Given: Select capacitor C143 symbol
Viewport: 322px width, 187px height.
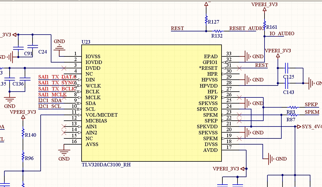Looking at the screenshot, I should pos(287,83).
